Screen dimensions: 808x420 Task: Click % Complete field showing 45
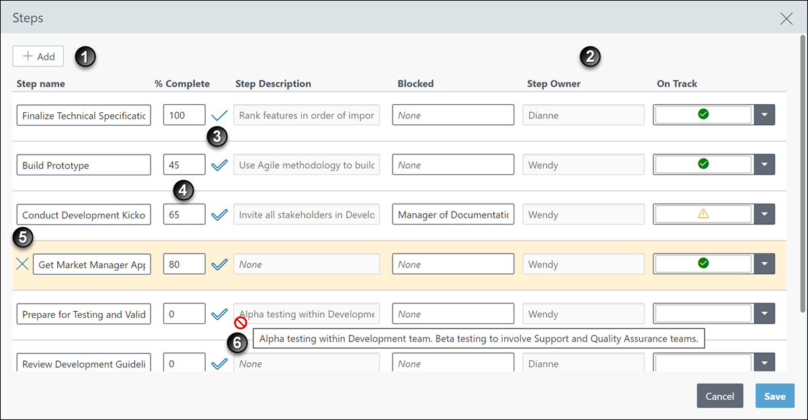tap(184, 165)
